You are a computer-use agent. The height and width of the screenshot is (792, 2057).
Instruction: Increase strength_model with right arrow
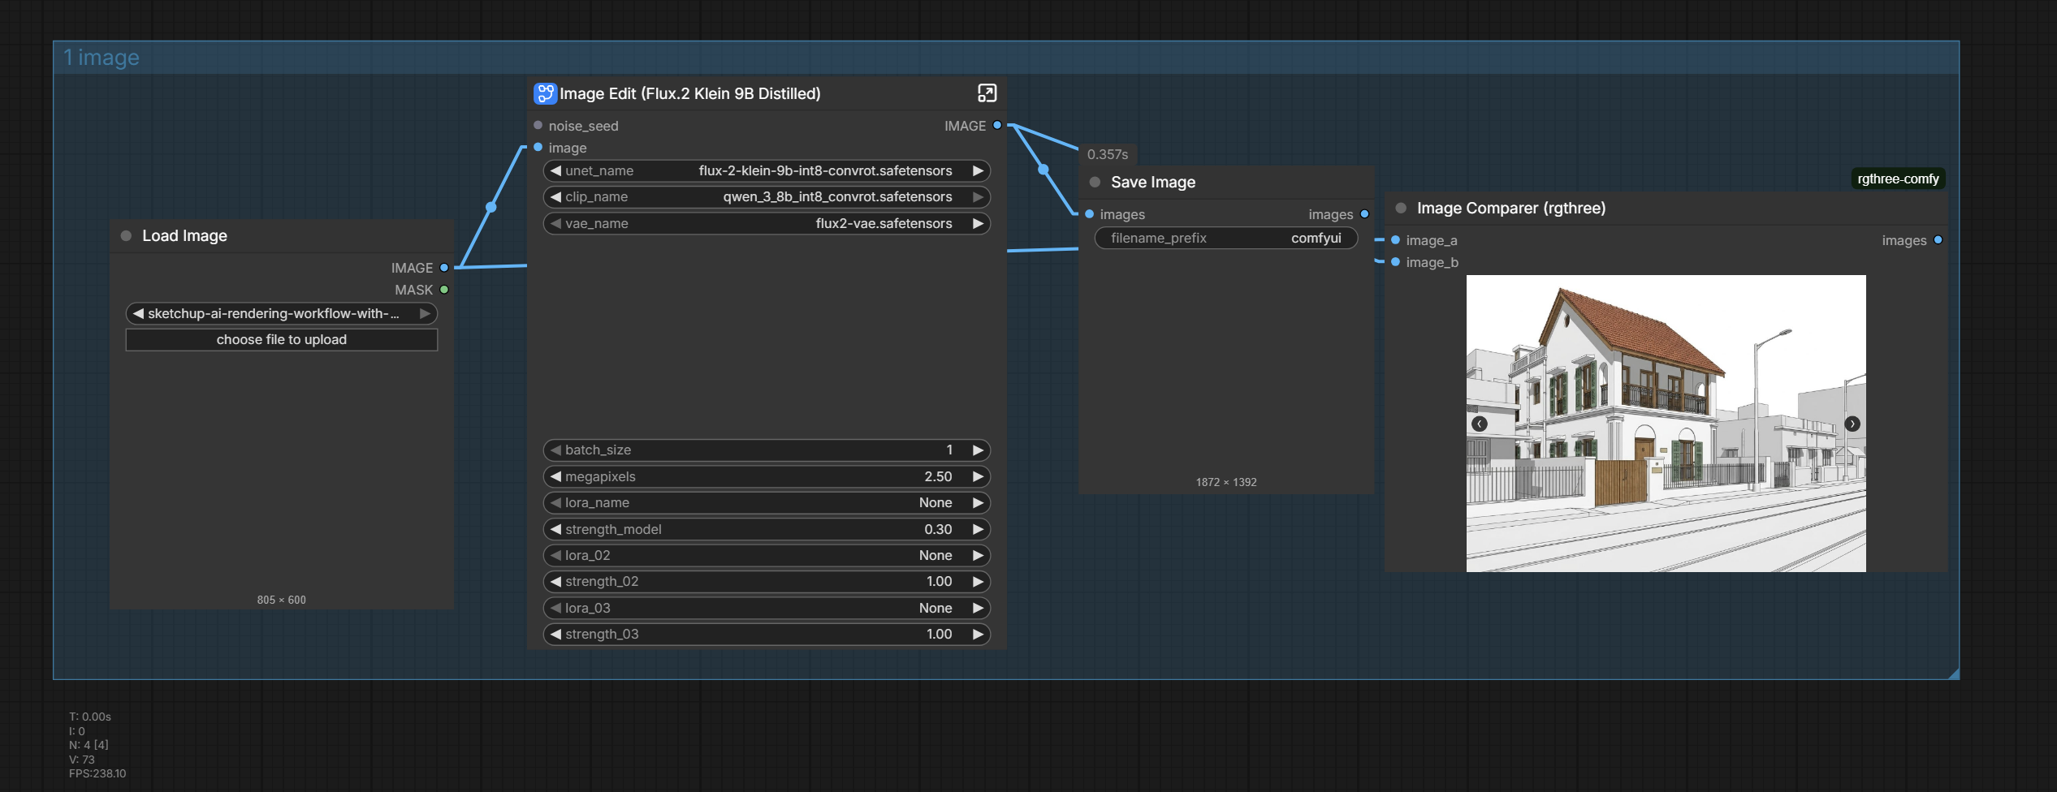(x=978, y=530)
